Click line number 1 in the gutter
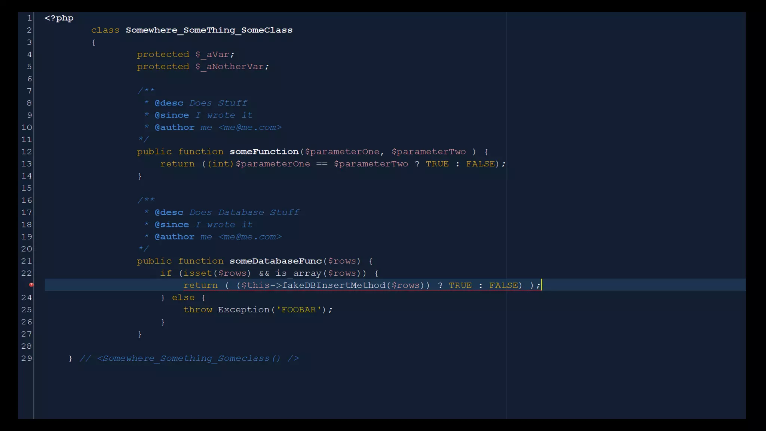This screenshot has height=431, width=766. click(x=29, y=18)
